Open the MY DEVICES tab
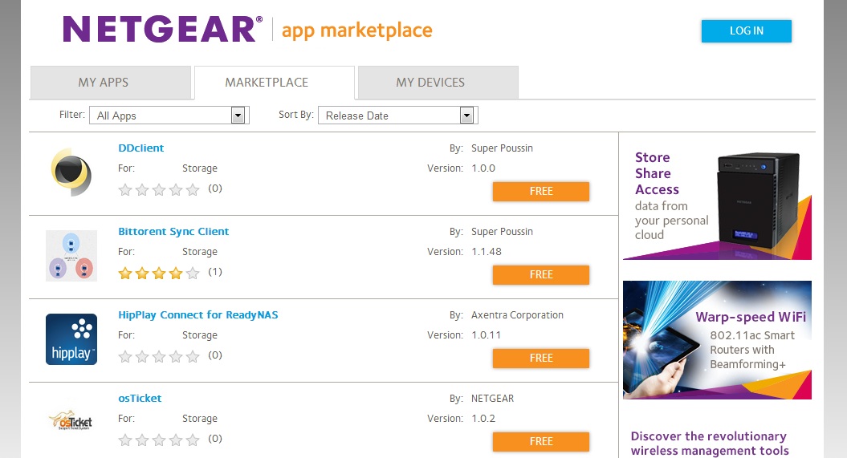This screenshot has height=458, width=847. (x=438, y=83)
